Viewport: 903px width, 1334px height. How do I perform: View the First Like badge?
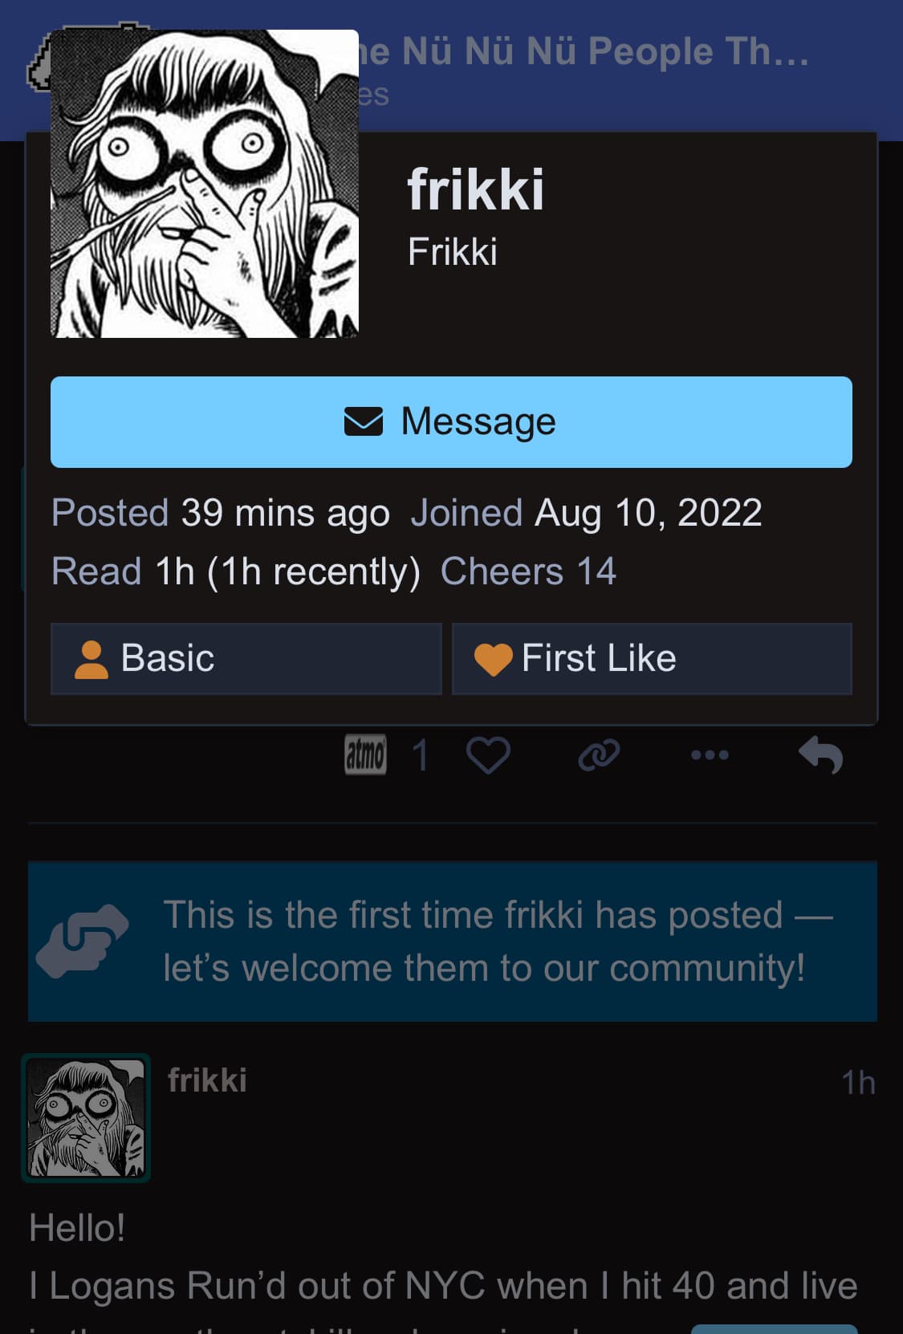point(652,659)
